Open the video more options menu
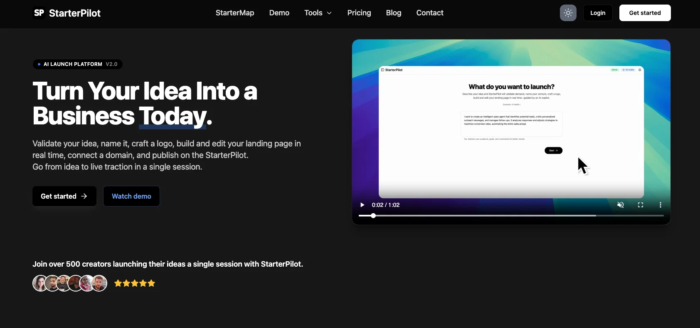The width and height of the screenshot is (700, 328). [661, 205]
